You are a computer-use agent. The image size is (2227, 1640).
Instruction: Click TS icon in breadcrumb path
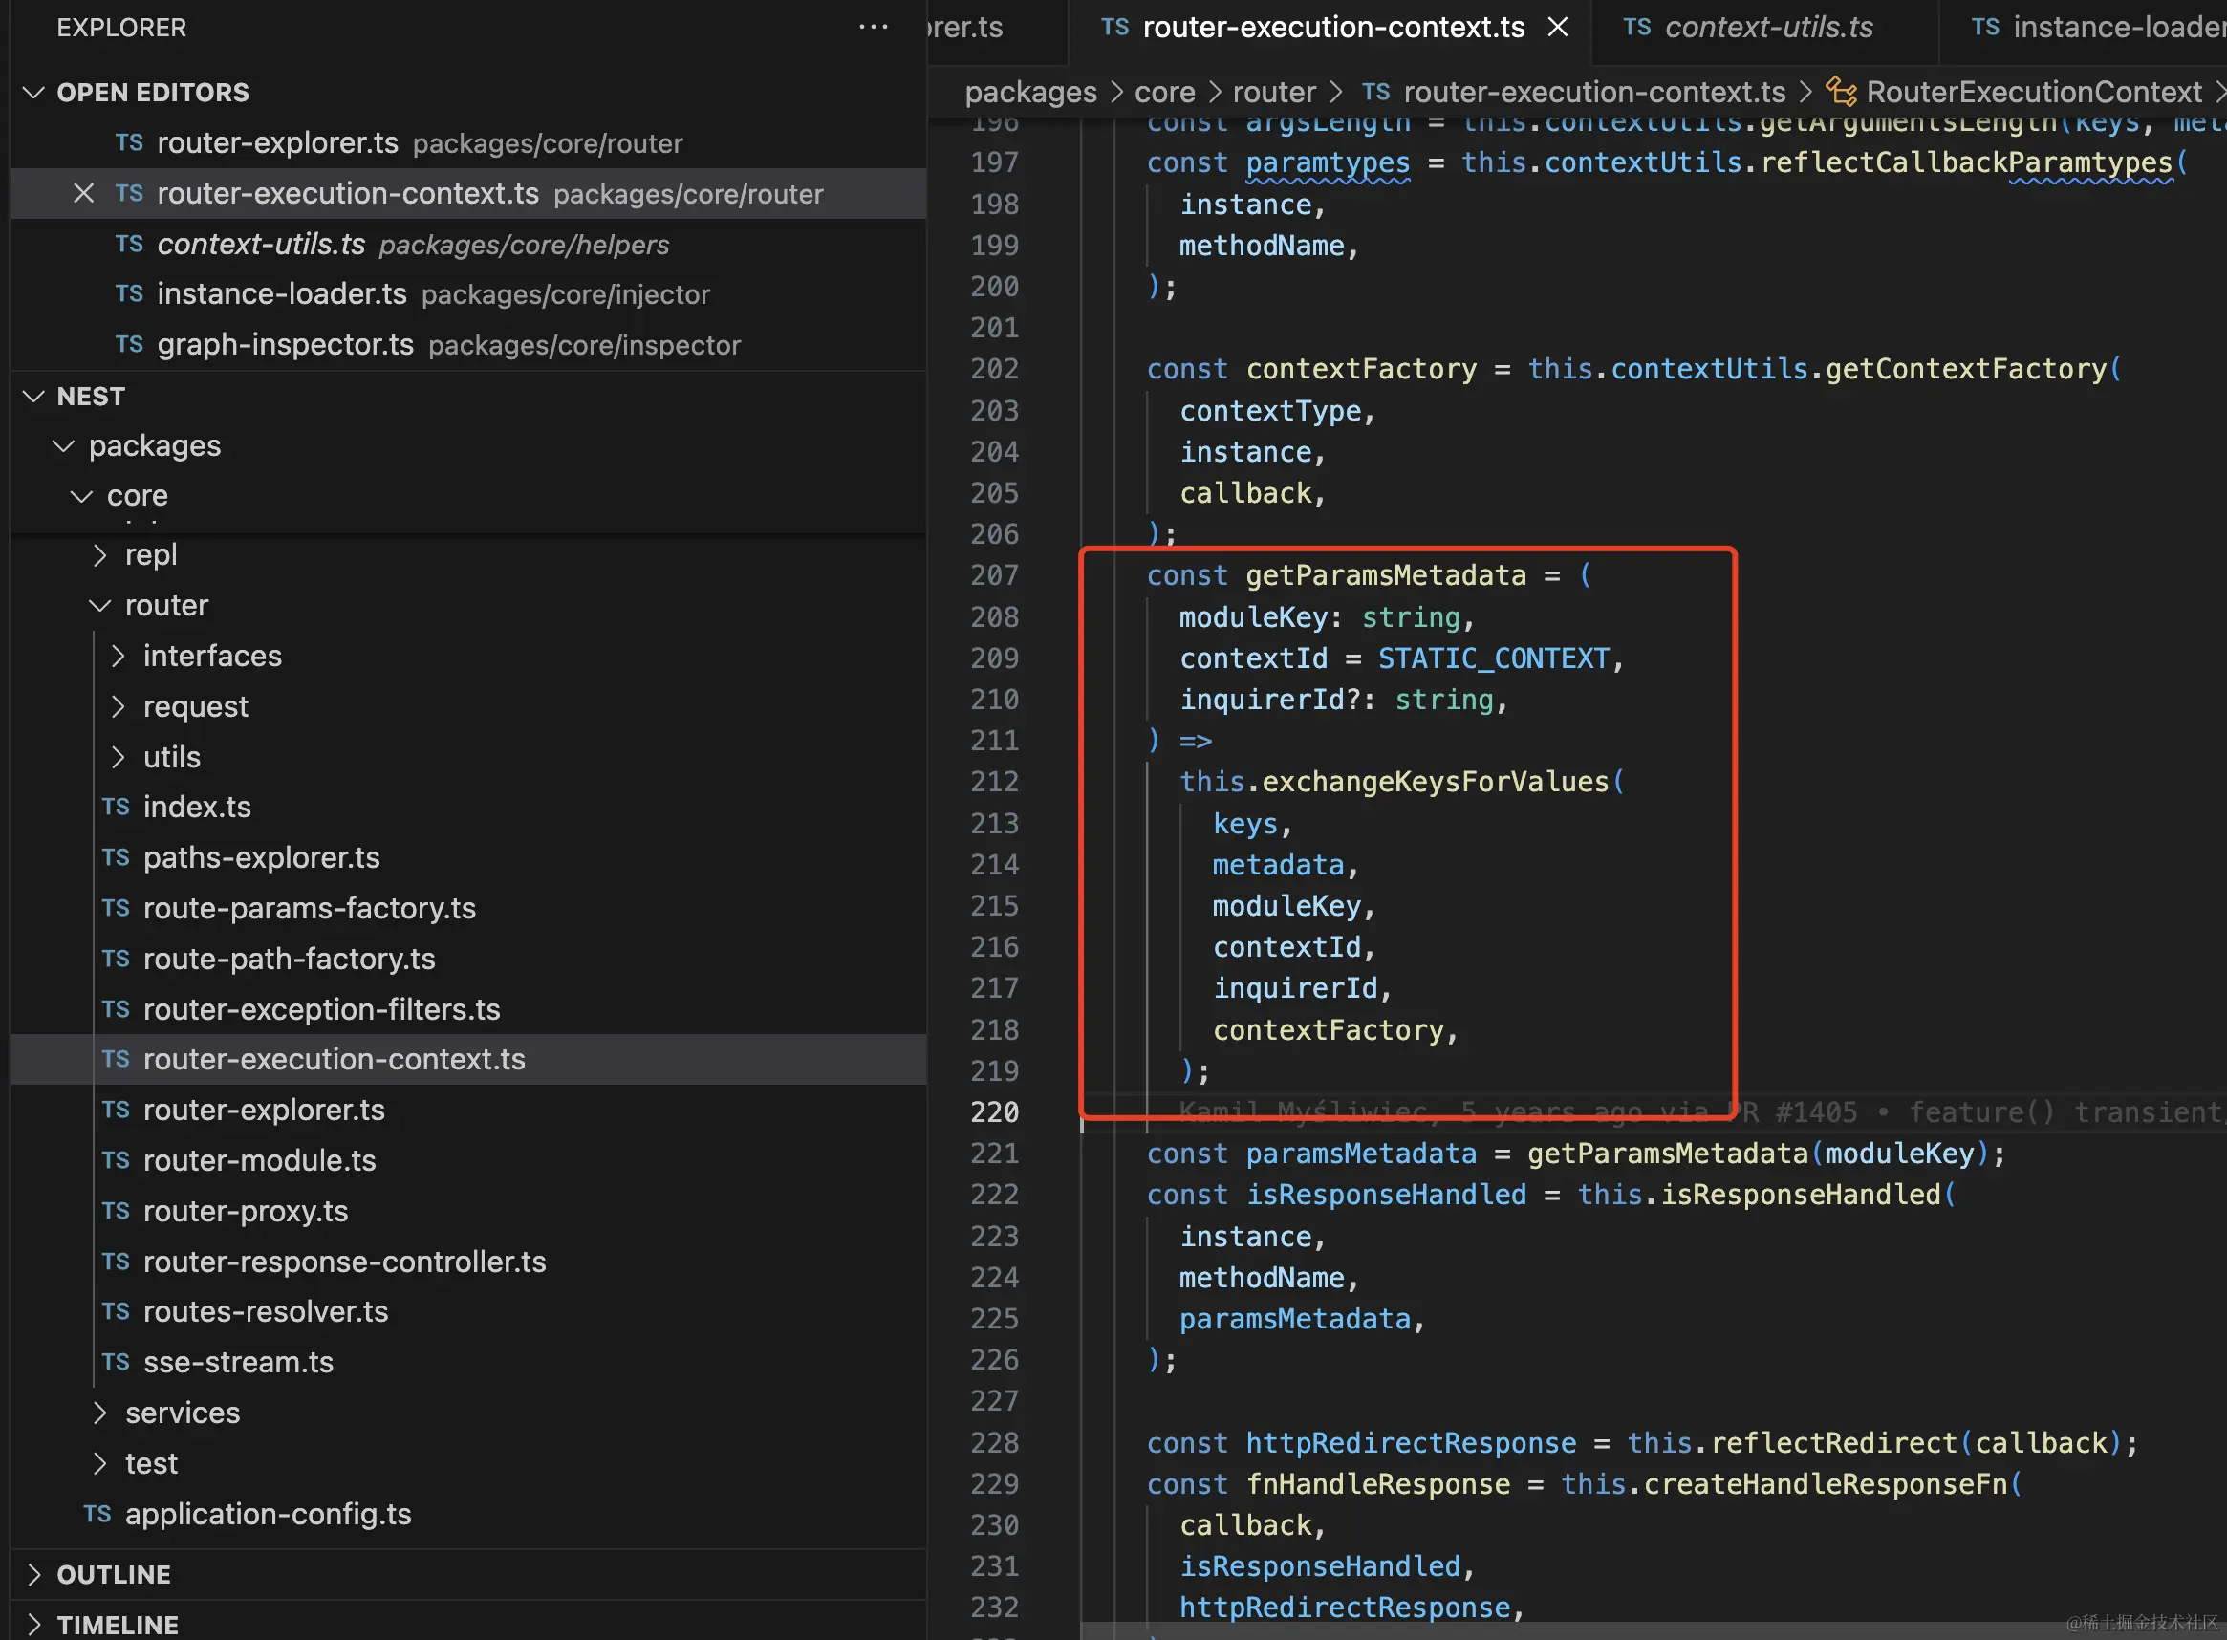[x=1375, y=92]
